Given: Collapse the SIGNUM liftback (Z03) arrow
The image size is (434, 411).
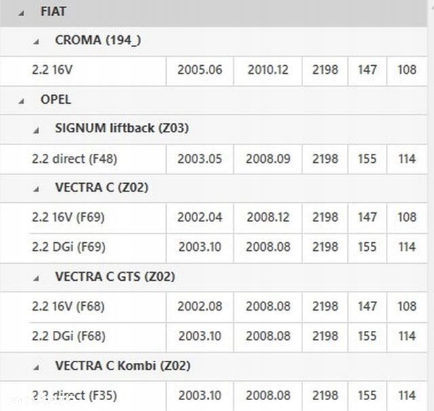Looking at the screenshot, I should pyautogui.click(x=37, y=130).
